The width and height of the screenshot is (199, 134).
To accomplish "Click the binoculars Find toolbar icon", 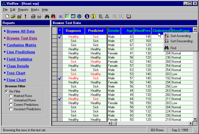I will pyautogui.click(x=47, y=16).
